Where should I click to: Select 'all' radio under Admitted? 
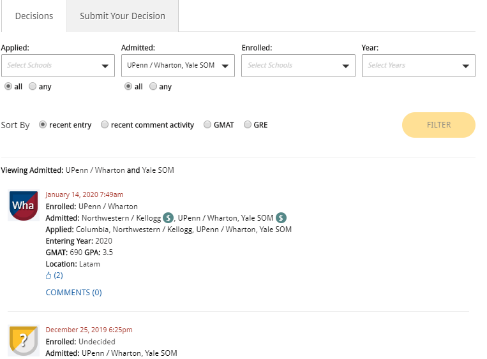coord(128,86)
